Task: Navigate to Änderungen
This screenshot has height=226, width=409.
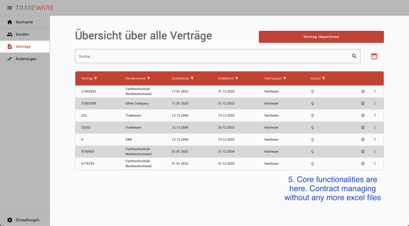Action: [25, 59]
